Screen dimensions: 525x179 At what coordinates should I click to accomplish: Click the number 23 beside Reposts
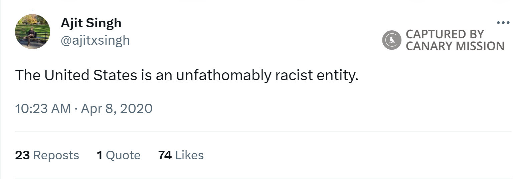[22, 155]
